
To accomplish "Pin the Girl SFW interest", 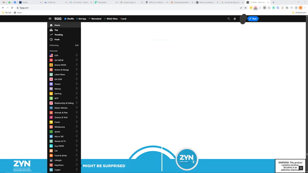I will [x=77, y=79].
